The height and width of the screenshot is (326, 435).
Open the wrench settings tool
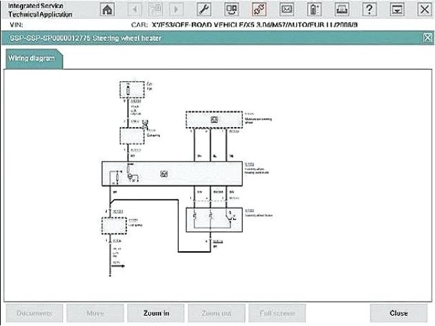[x=204, y=10]
